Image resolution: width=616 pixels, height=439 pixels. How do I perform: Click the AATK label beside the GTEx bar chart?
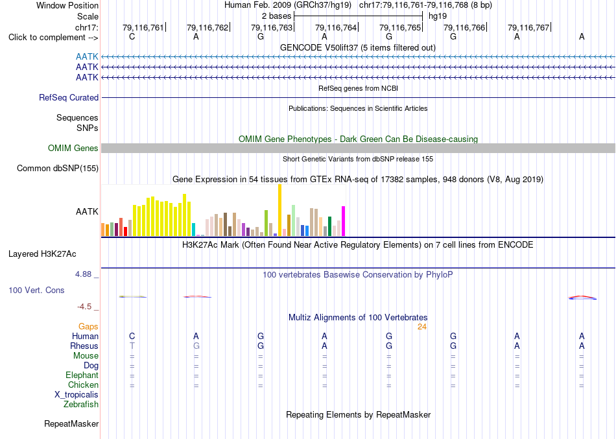pyautogui.click(x=87, y=211)
